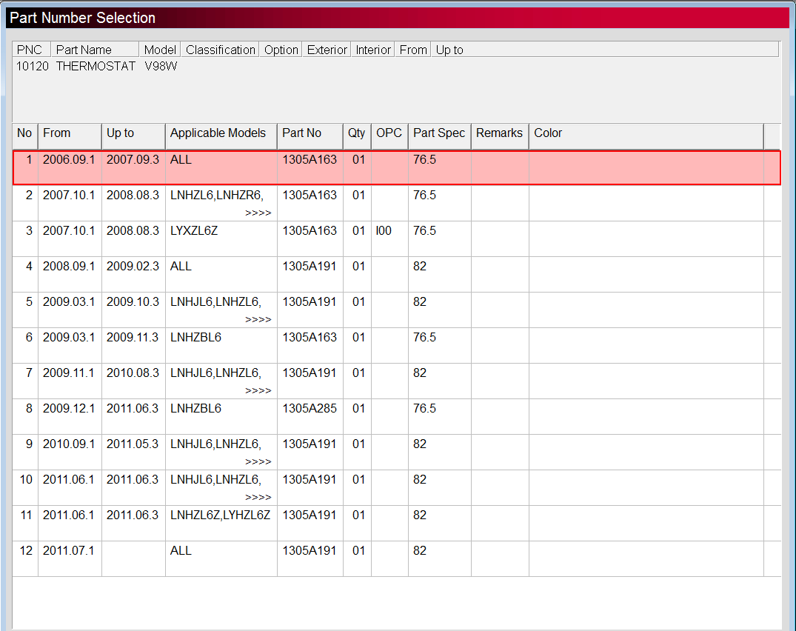Click the Remarks column header
This screenshot has height=631, width=796.
(499, 133)
